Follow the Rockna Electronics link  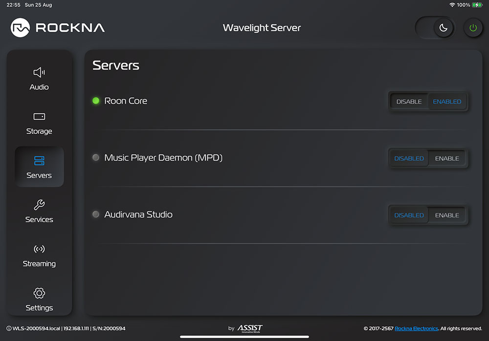point(417,328)
